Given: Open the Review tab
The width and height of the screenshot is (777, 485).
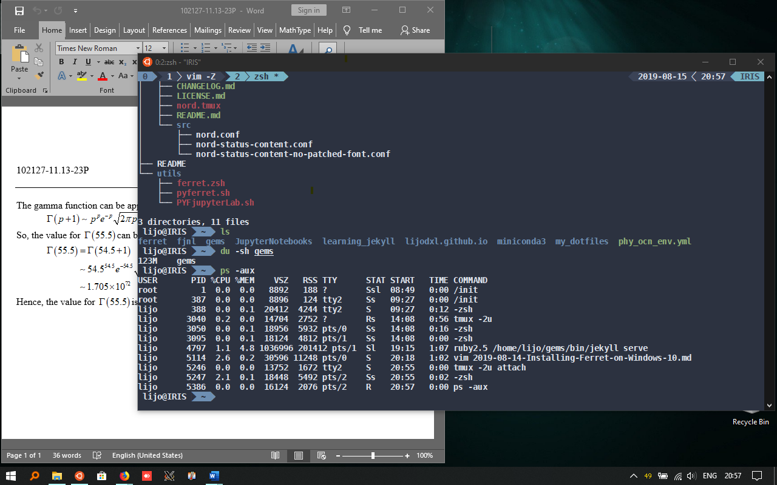Looking at the screenshot, I should [239, 30].
